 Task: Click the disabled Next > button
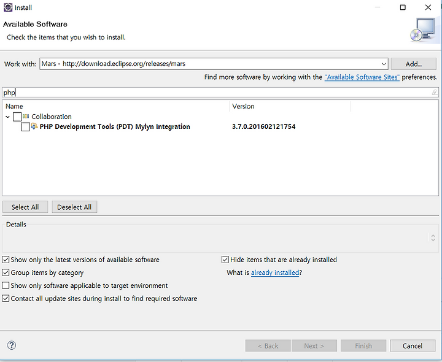[x=314, y=345]
